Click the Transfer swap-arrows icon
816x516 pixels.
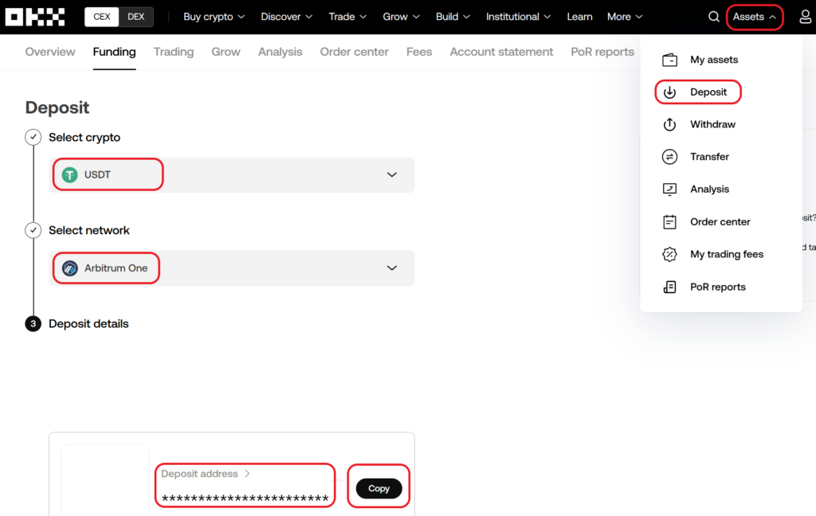tap(669, 157)
